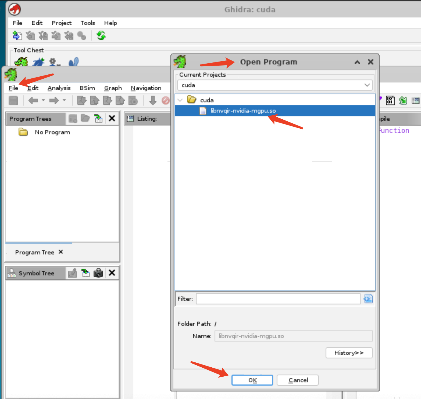This screenshot has height=399, width=421.
Task: Click the Symbol Tree header hierarchy icon
Action: pyautogui.click(x=11, y=273)
